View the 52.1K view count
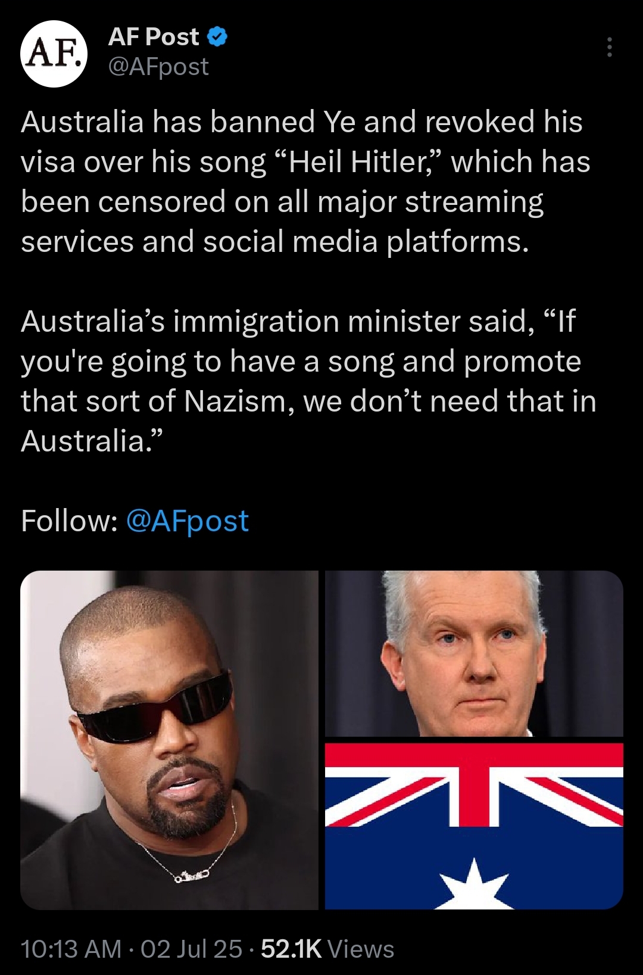643x975 pixels. click(291, 949)
